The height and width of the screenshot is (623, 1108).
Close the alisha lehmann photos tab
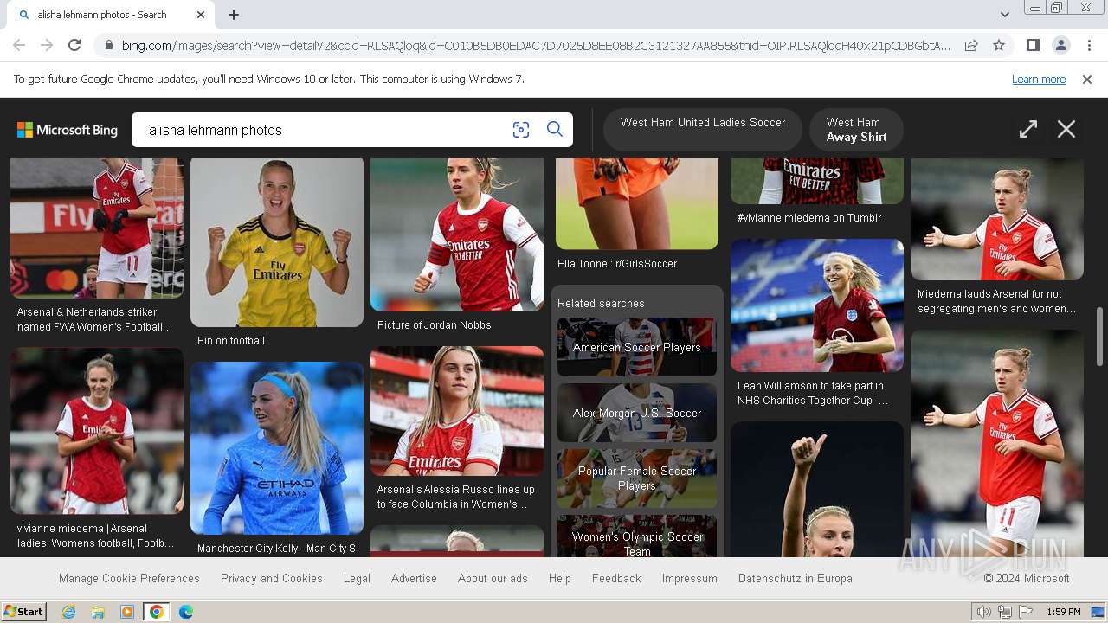pyautogui.click(x=201, y=15)
